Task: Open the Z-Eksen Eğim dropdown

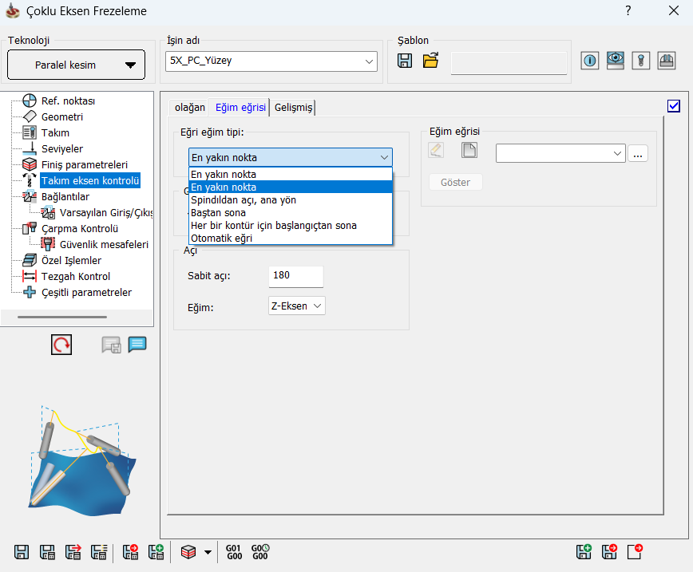Action: (x=297, y=306)
